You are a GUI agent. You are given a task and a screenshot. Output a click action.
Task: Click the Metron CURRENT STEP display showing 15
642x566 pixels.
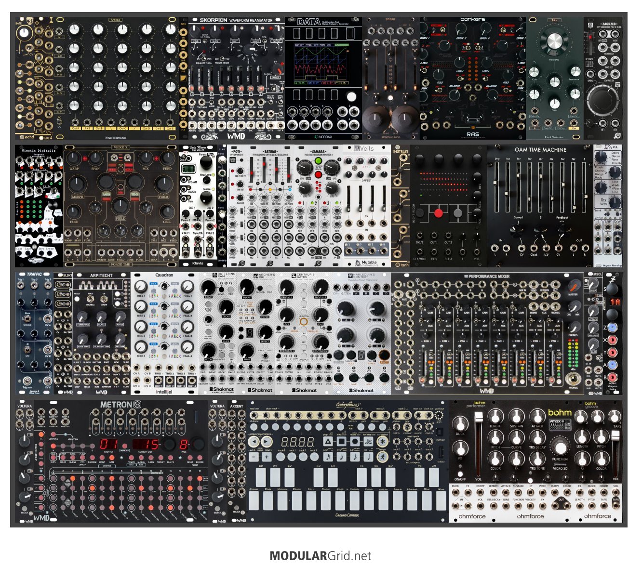click(x=146, y=443)
